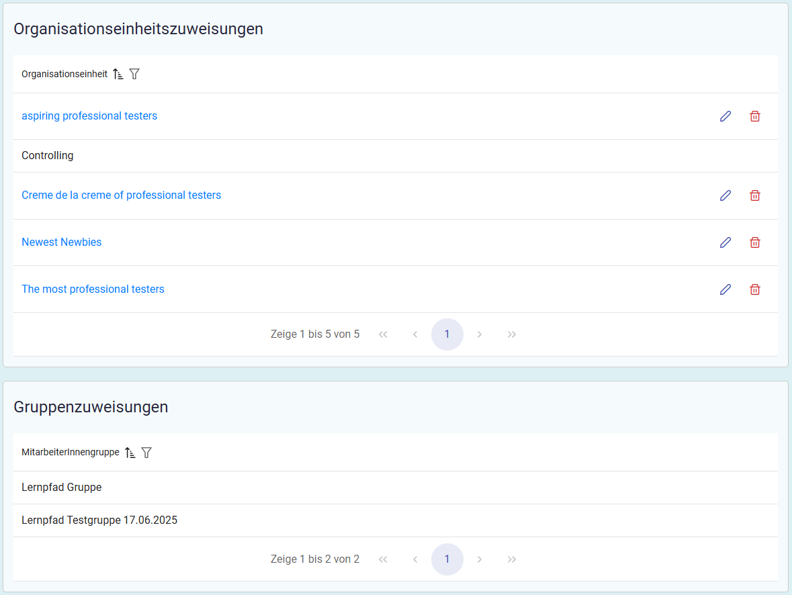Jump to last page of organisation units

(x=511, y=334)
